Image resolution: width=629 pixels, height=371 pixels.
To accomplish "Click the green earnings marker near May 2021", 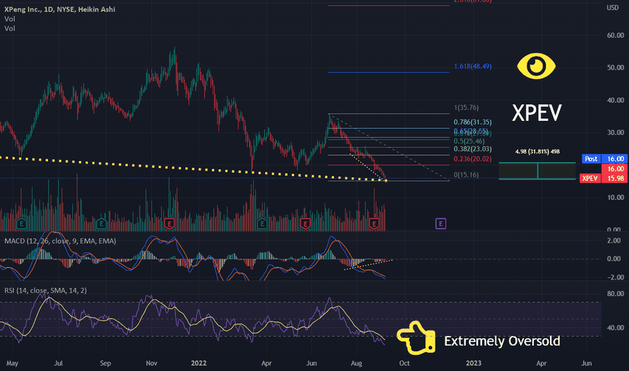I will 22,223.
